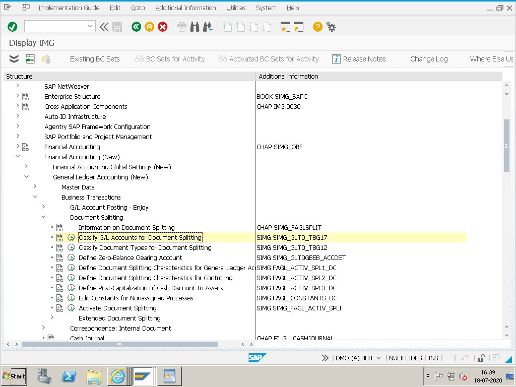The image size is (516, 387).
Task: Click the lock icon in status bar
Action: tap(481, 358)
